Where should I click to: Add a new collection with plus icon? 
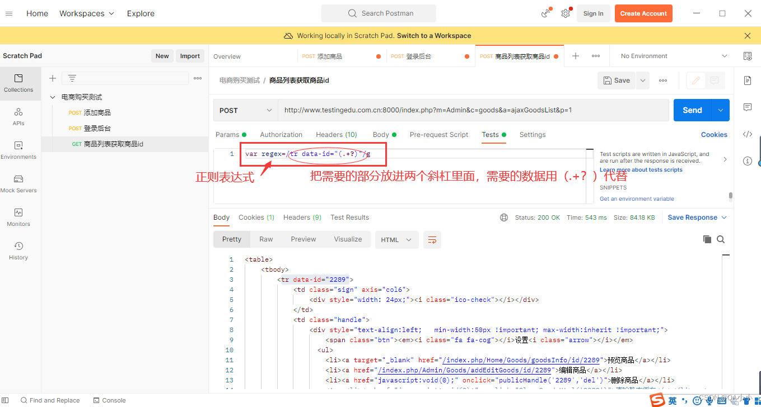tap(53, 78)
